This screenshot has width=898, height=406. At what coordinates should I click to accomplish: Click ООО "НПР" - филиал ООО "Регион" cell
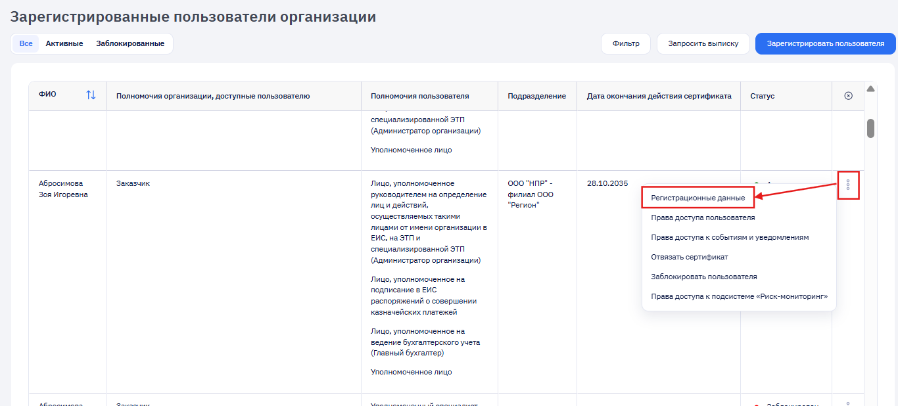[x=532, y=194]
